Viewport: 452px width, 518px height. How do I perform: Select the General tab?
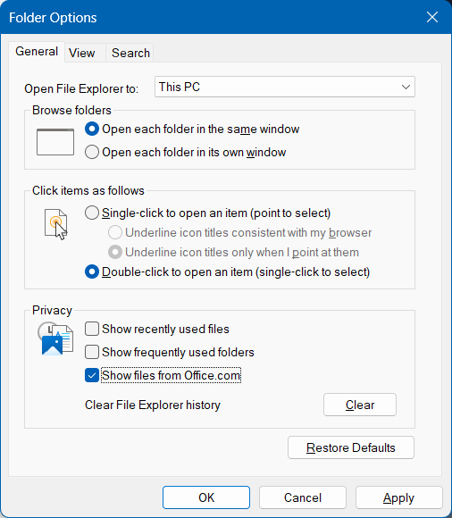[x=37, y=52]
